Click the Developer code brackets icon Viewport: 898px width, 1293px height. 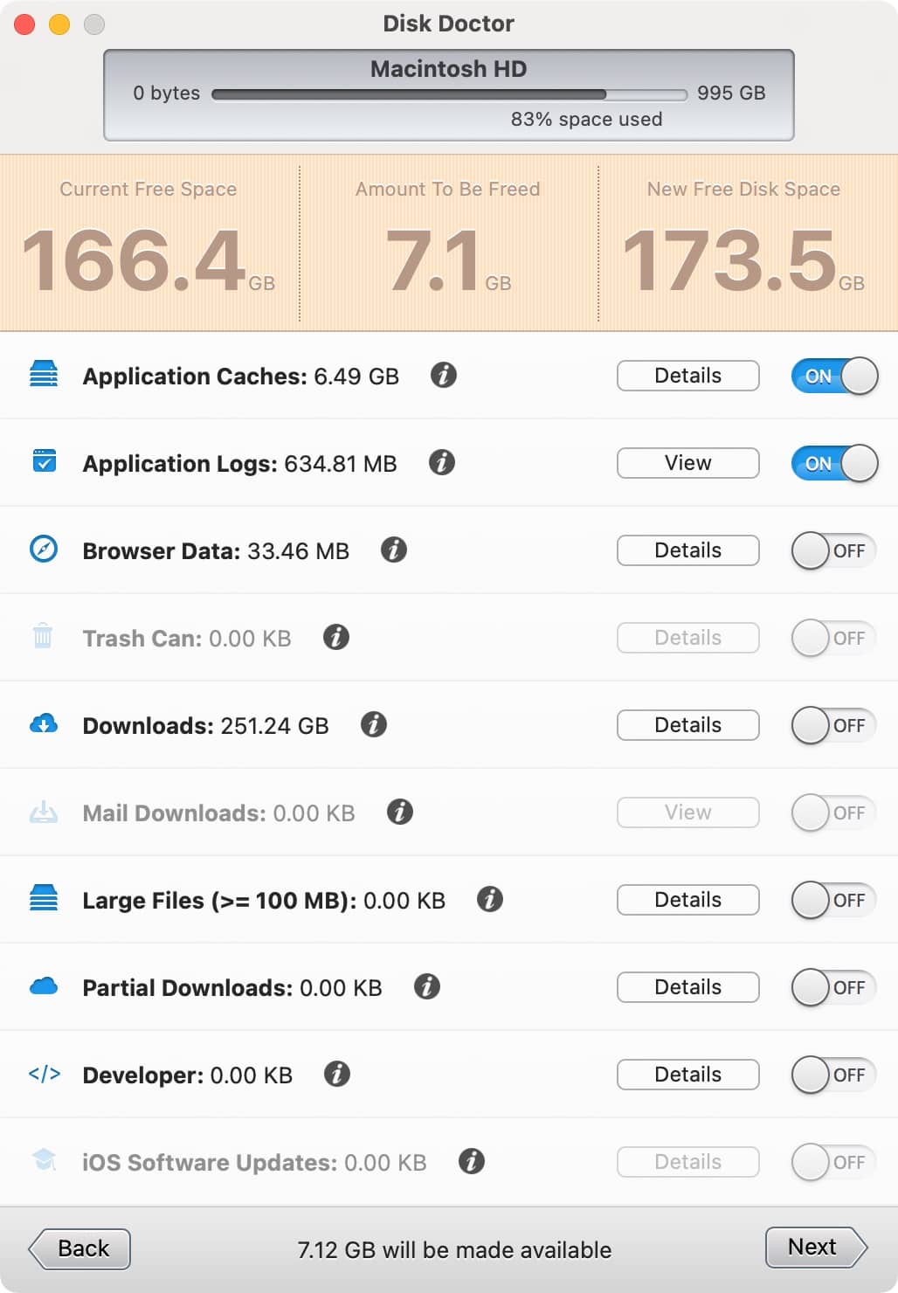coord(45,1074)
